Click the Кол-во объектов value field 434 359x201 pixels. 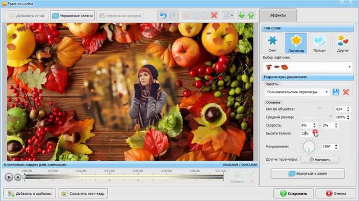[x=340, y=109]
